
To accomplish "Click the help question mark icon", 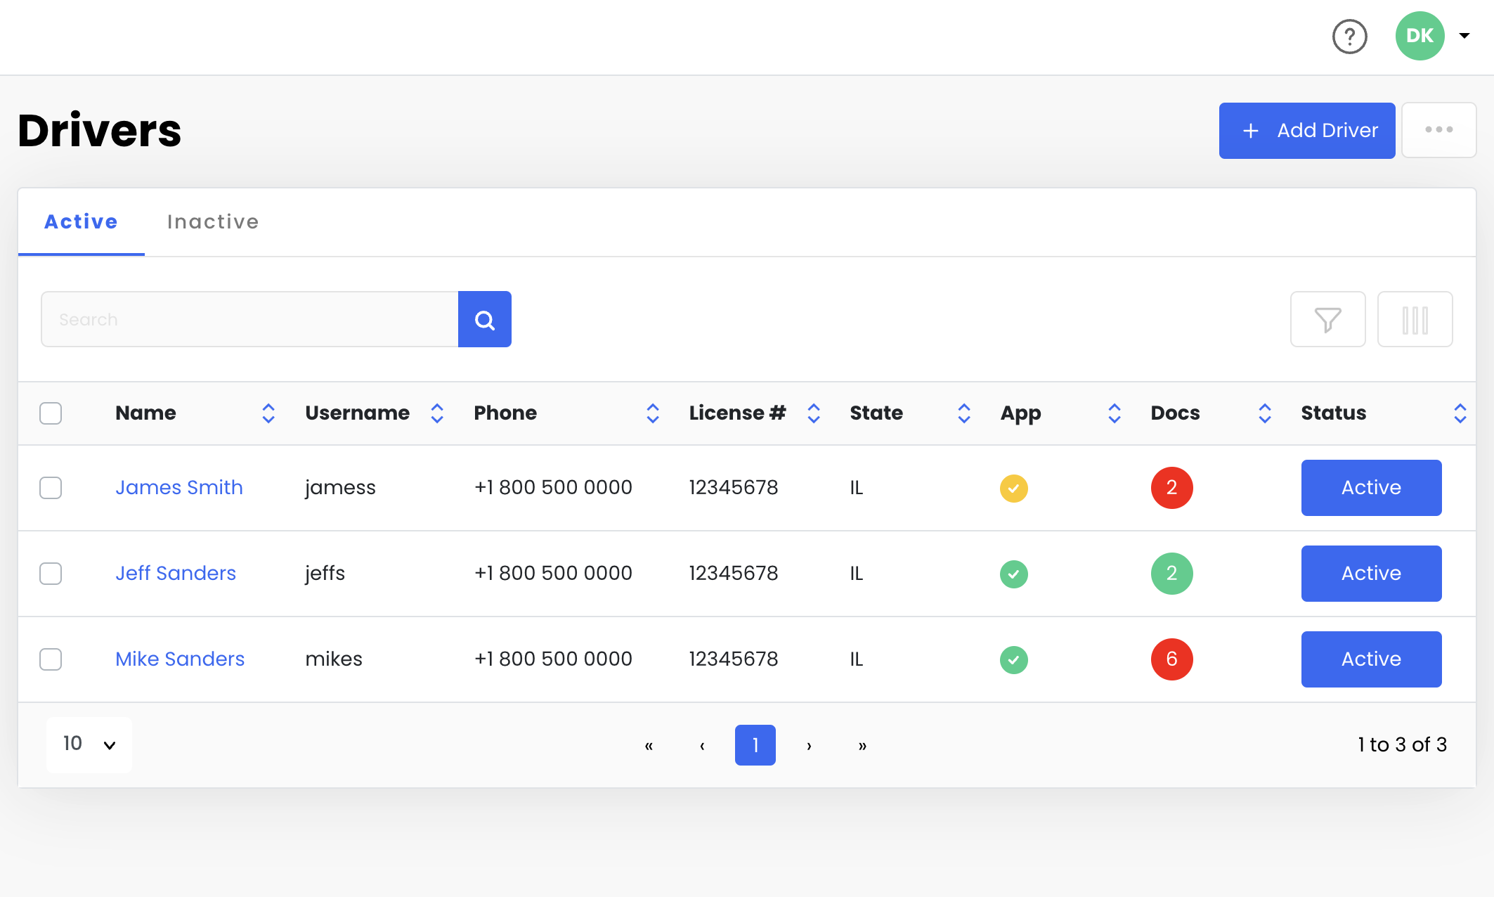I will 1349,37.
